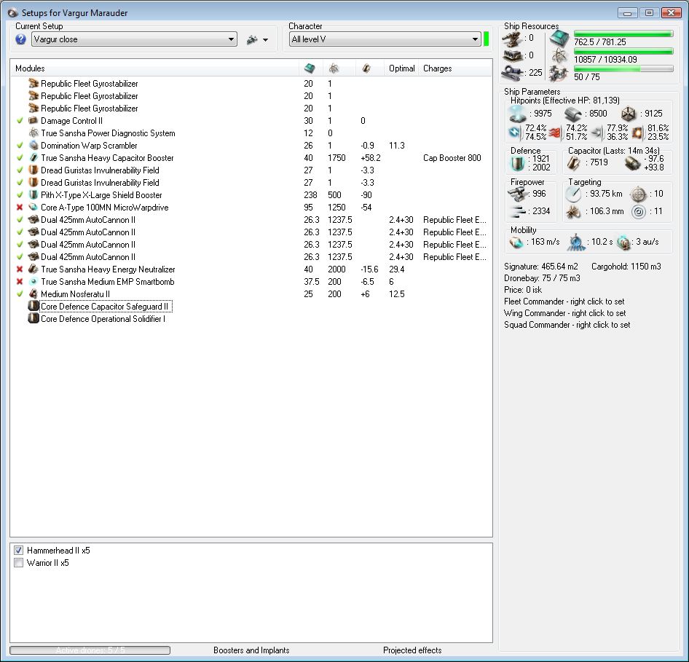
Task: Select Pith X-Type Shield Booster icon
Action: [x=34, y=194]
